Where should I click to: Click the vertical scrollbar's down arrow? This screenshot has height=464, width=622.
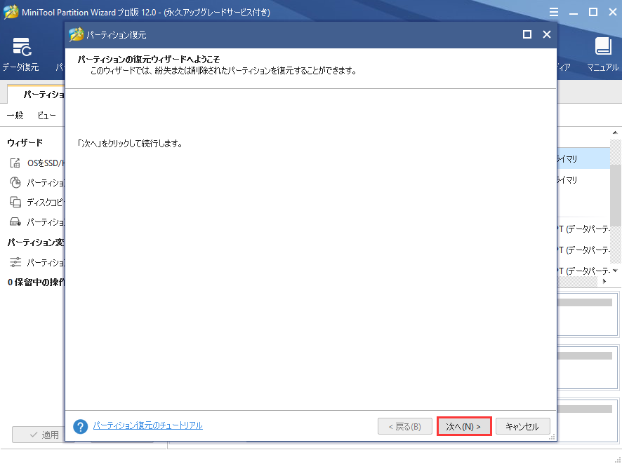point(615,271)
